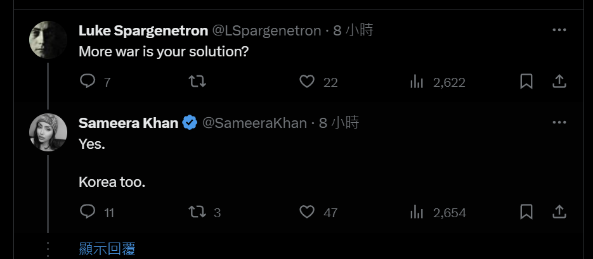The width and height of the screenshot is (593, 259).
Task: Bookmark Sameera Khan's tweet
Action: coord(526,212)
